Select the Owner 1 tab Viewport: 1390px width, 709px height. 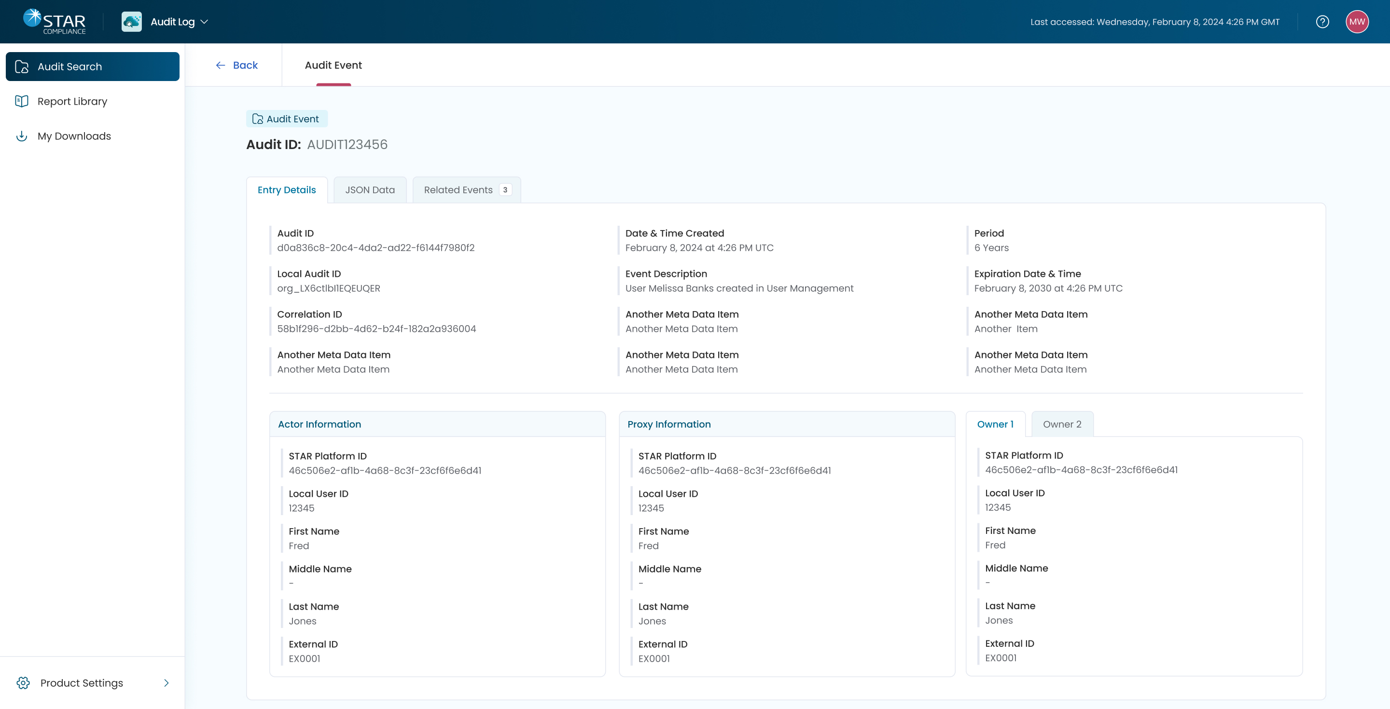(x=995, y=424)
